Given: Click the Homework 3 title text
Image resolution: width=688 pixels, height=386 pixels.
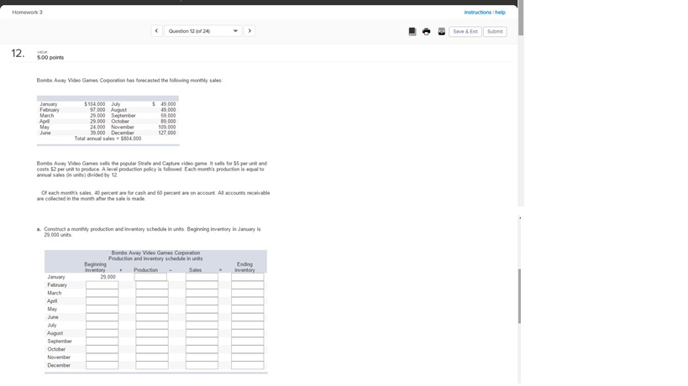Looking at the screenshot, I should 27,13.
